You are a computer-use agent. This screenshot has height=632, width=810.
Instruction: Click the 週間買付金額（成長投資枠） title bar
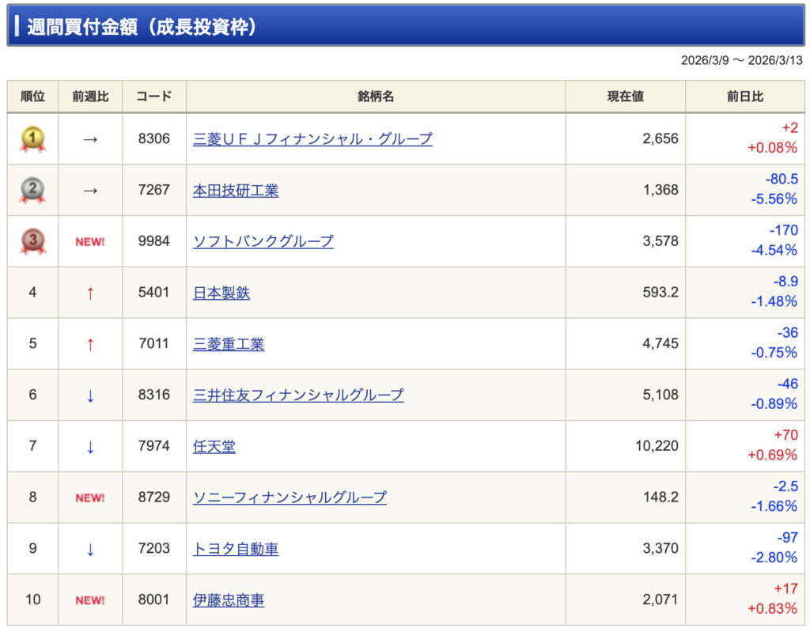(x=405, y=27)
